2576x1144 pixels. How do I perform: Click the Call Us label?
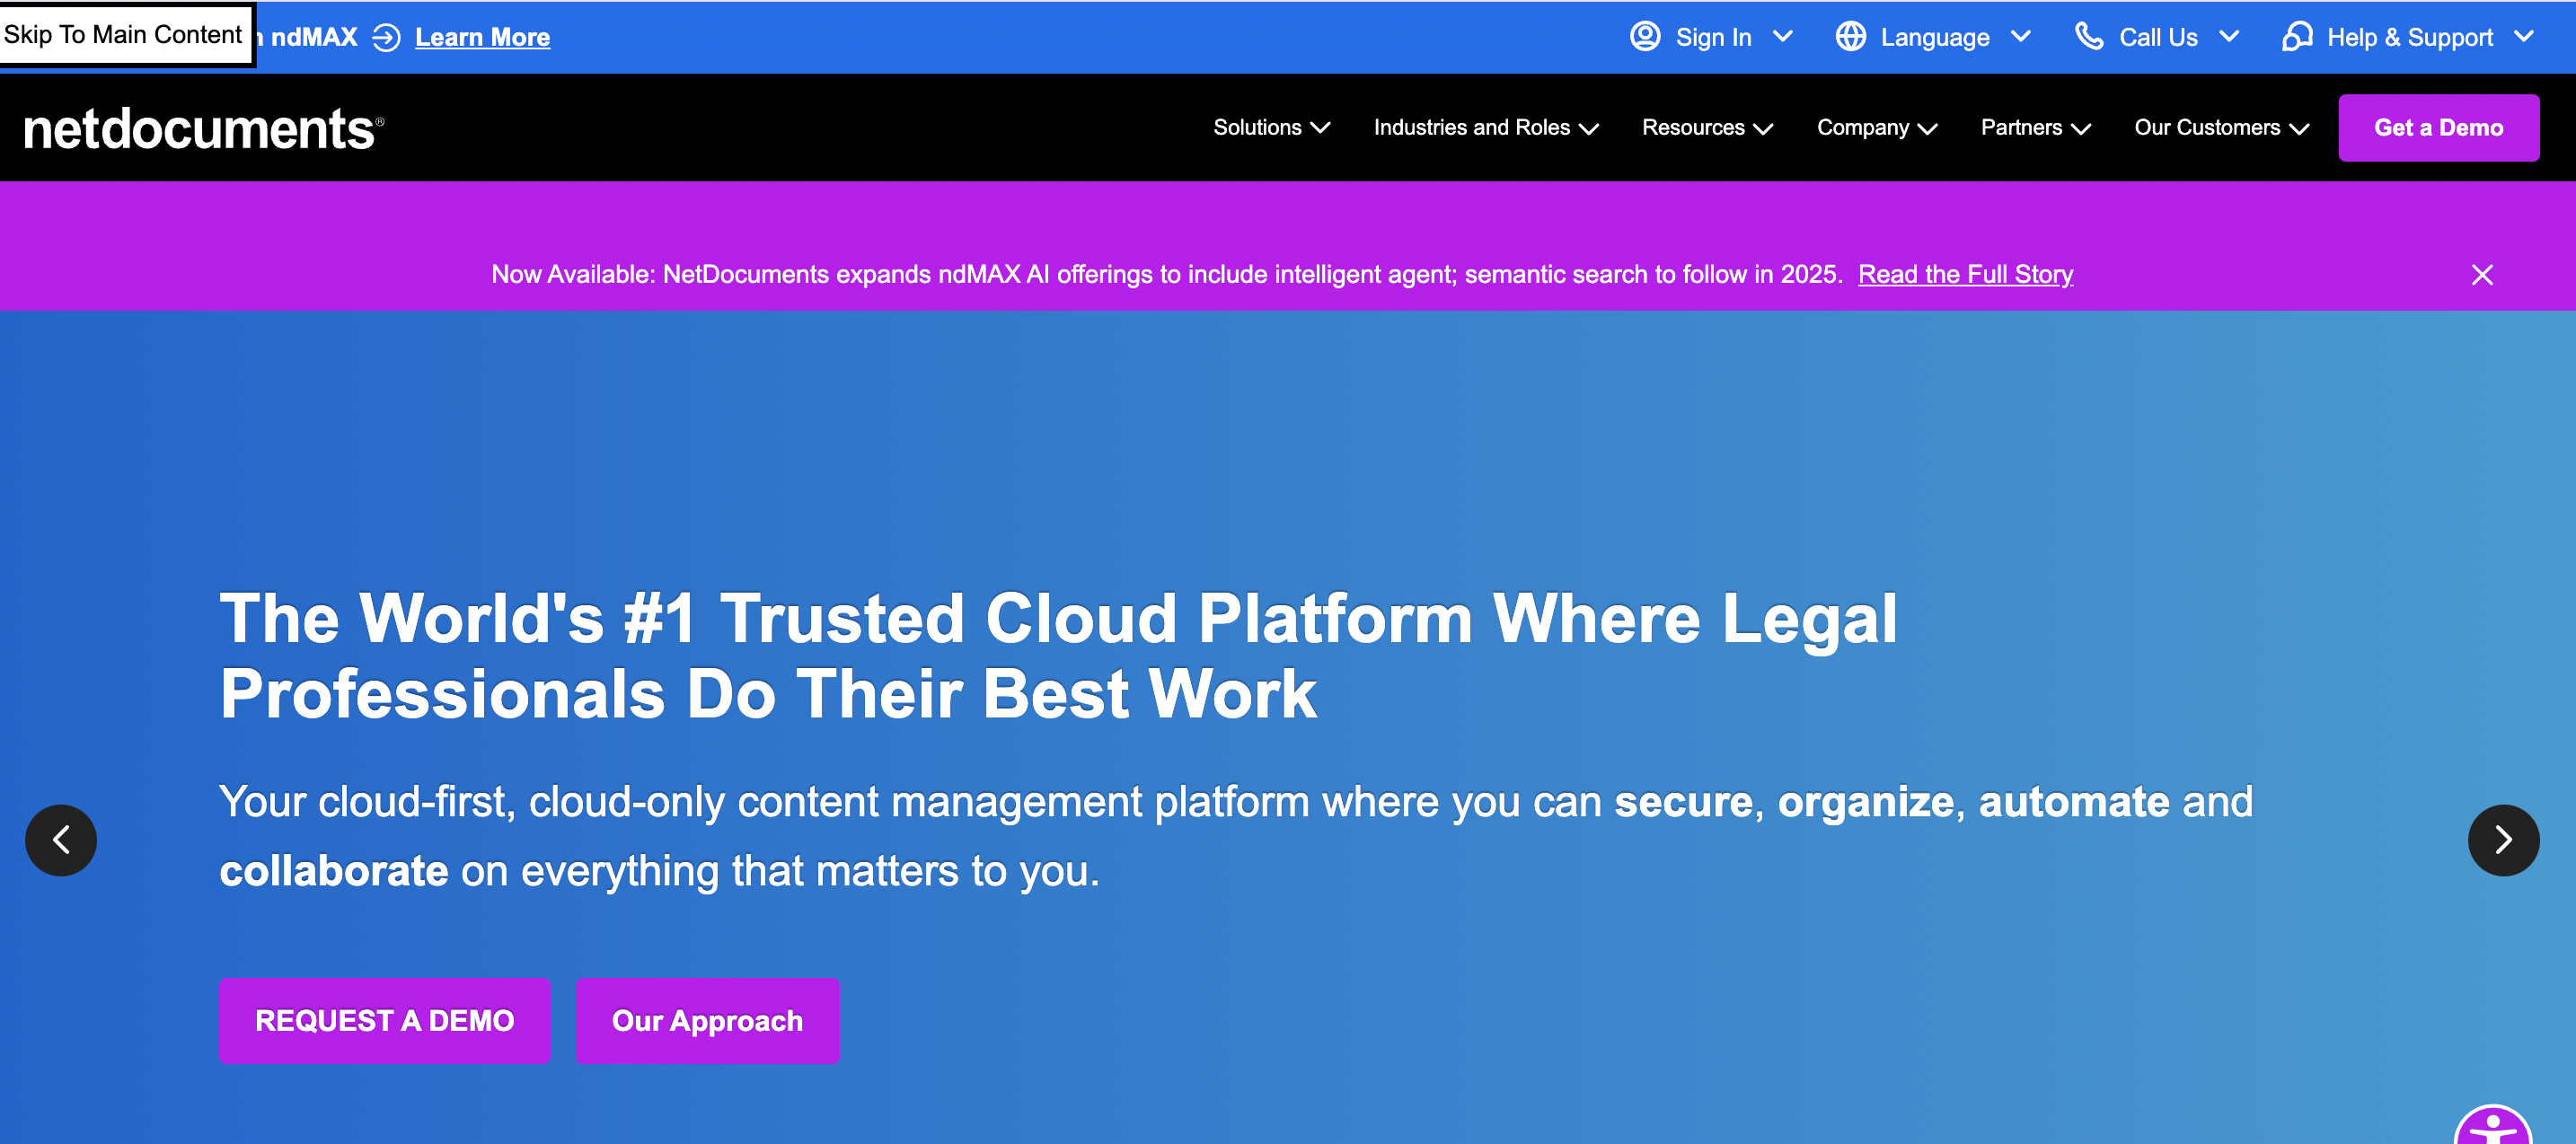[x=2158, y=38]
